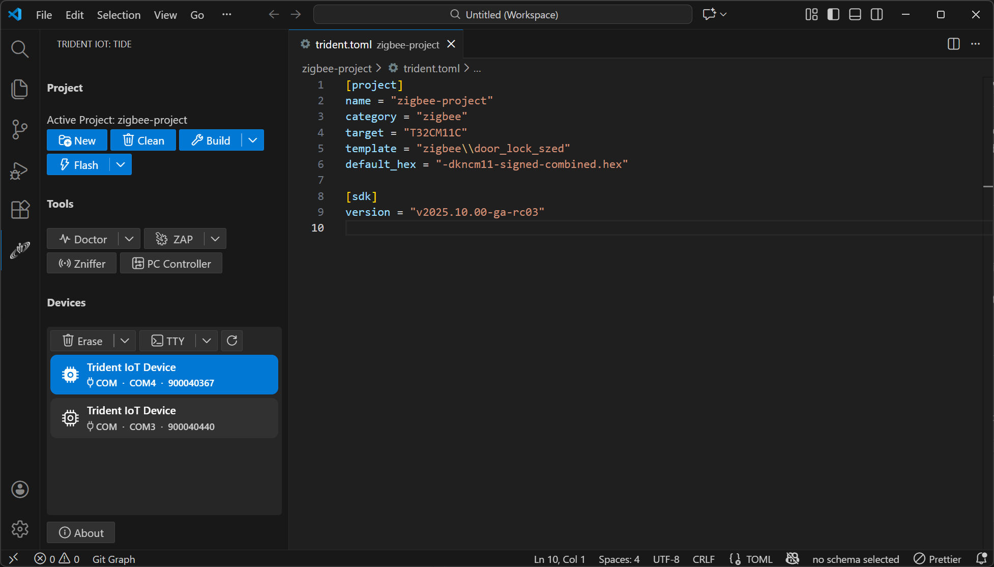Open the Manage gear icon
The width and height of the screenshot is (994, 567).
[20, 529]
